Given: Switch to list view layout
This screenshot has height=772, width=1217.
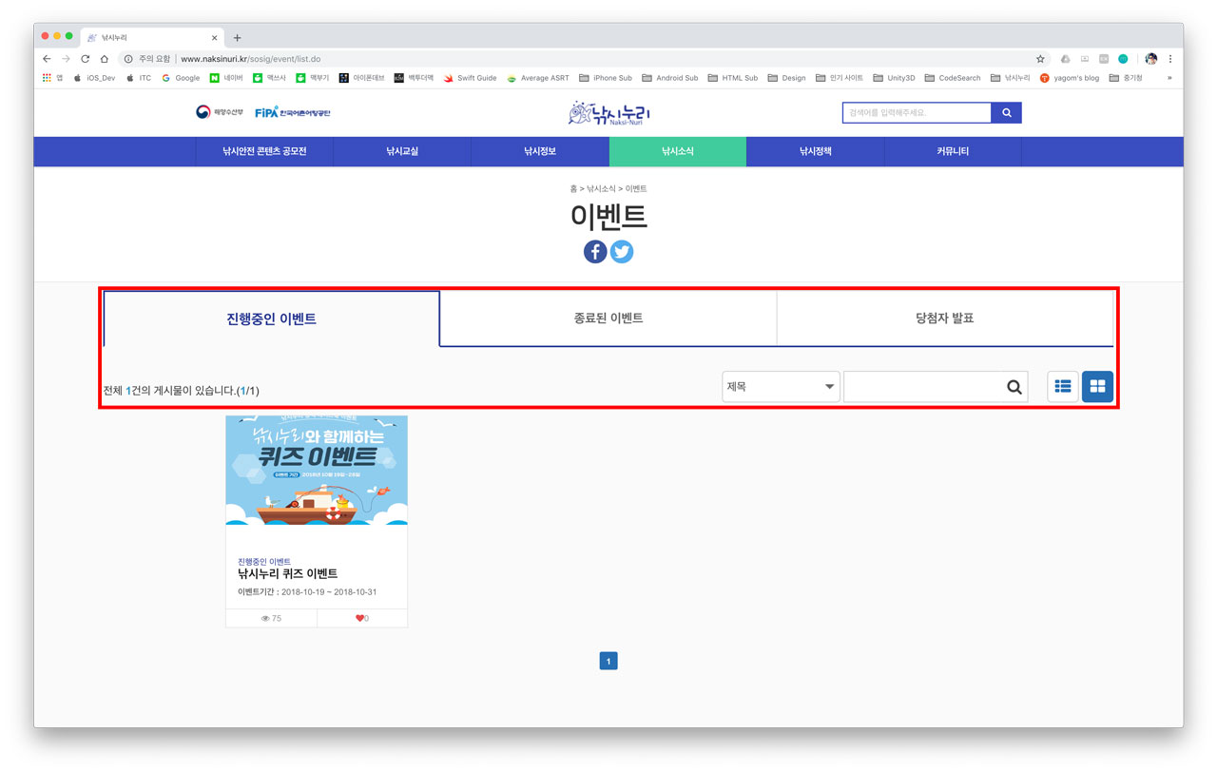Looking at the screenshot, I should click(x=1063, y=387).
